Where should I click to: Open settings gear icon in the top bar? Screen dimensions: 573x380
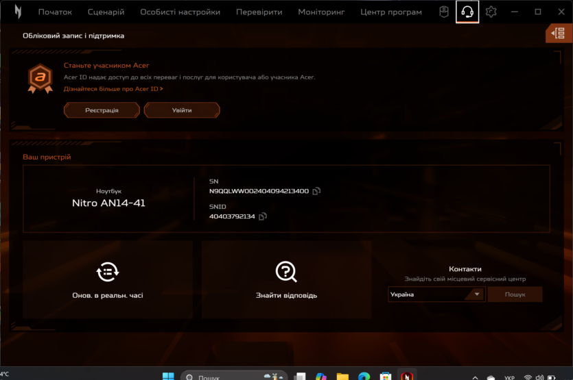491,12
